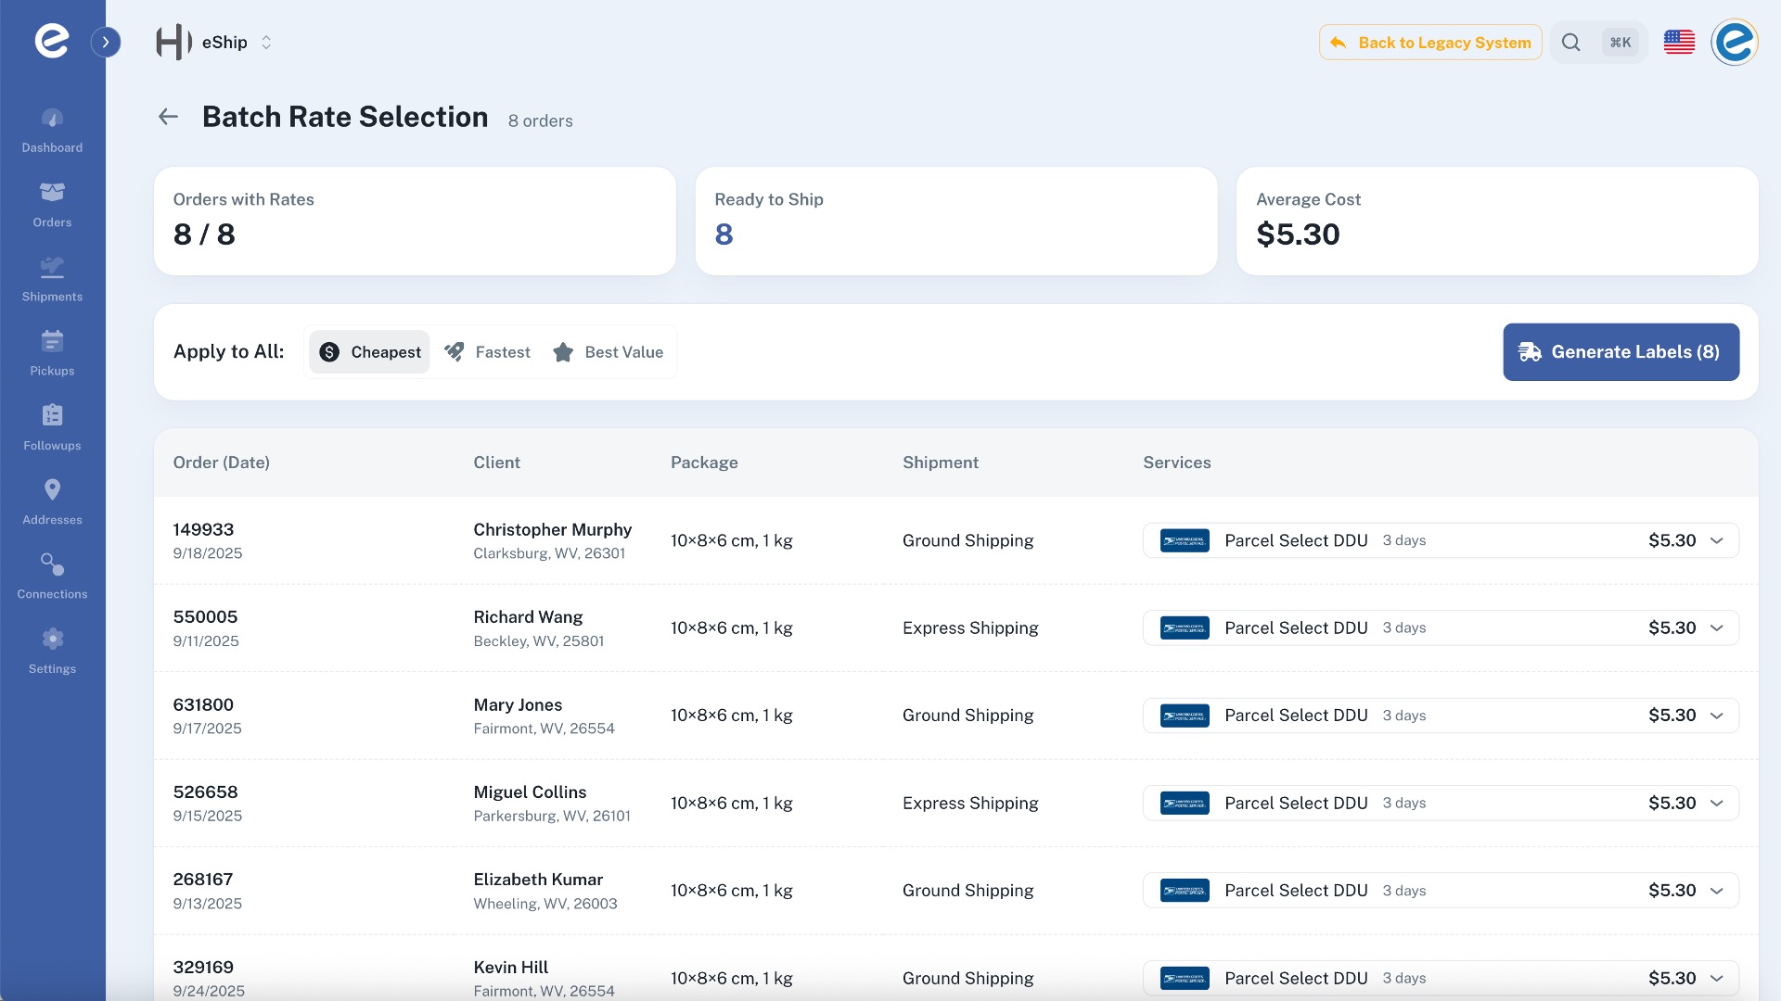Generate labels for all 8 orders
Image resolution: width=1781 pixels, height=1001 pixels.
click(x=1621, y=352)
